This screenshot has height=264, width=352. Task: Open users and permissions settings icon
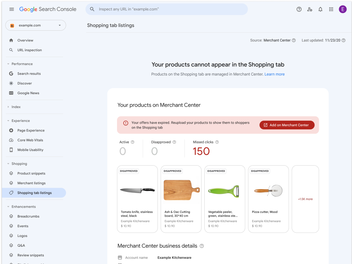click(x=310, y=9)
